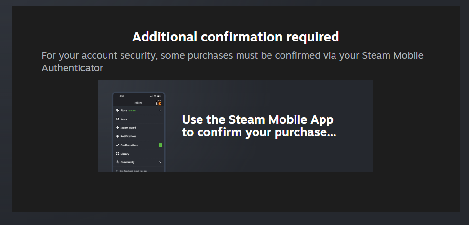Click the Library grid icon
The width and height of the screenshot is (469, 225).
118,154
